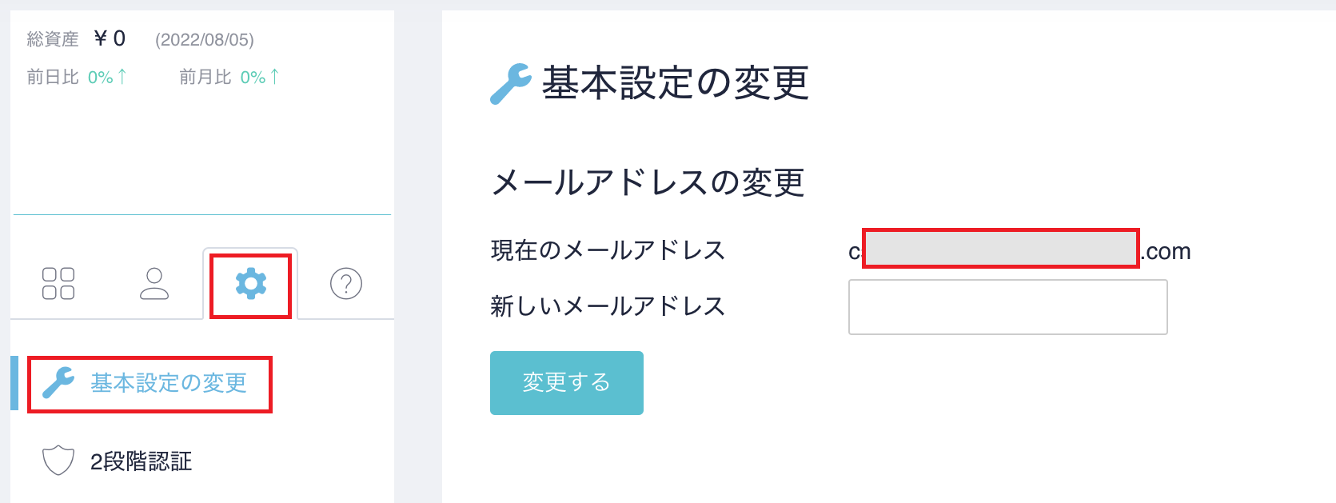Click the green arrow next to 前日比
The height and width of the screenshot is (503, 1336).
pyautogui.click(x=122, y=76)
